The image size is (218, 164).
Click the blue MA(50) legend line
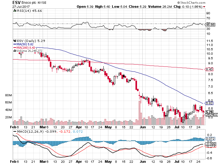click(x=14, y=44)
